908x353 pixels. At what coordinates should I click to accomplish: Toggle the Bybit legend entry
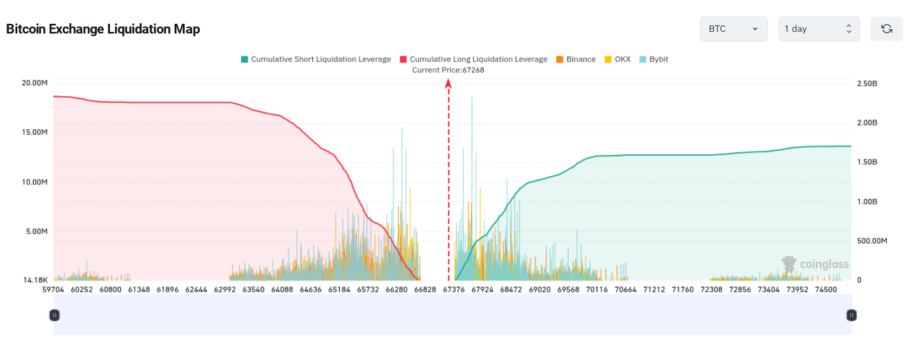pos(654,59)
